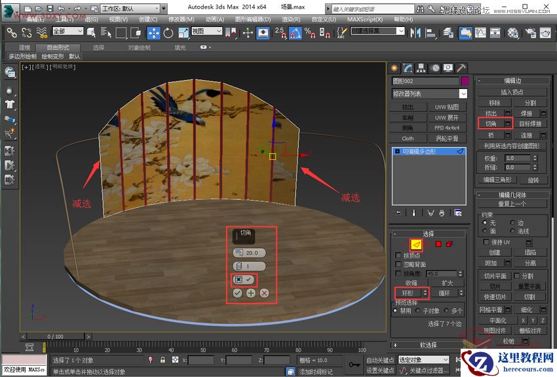The image size is (557, 377).
Task: Open the 视图 coordinate system dropdown
Action: coord(206,31)
